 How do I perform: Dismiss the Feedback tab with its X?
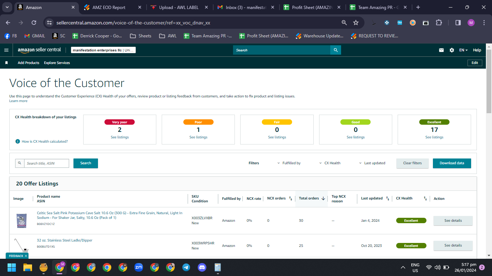(x=26, y=256)
